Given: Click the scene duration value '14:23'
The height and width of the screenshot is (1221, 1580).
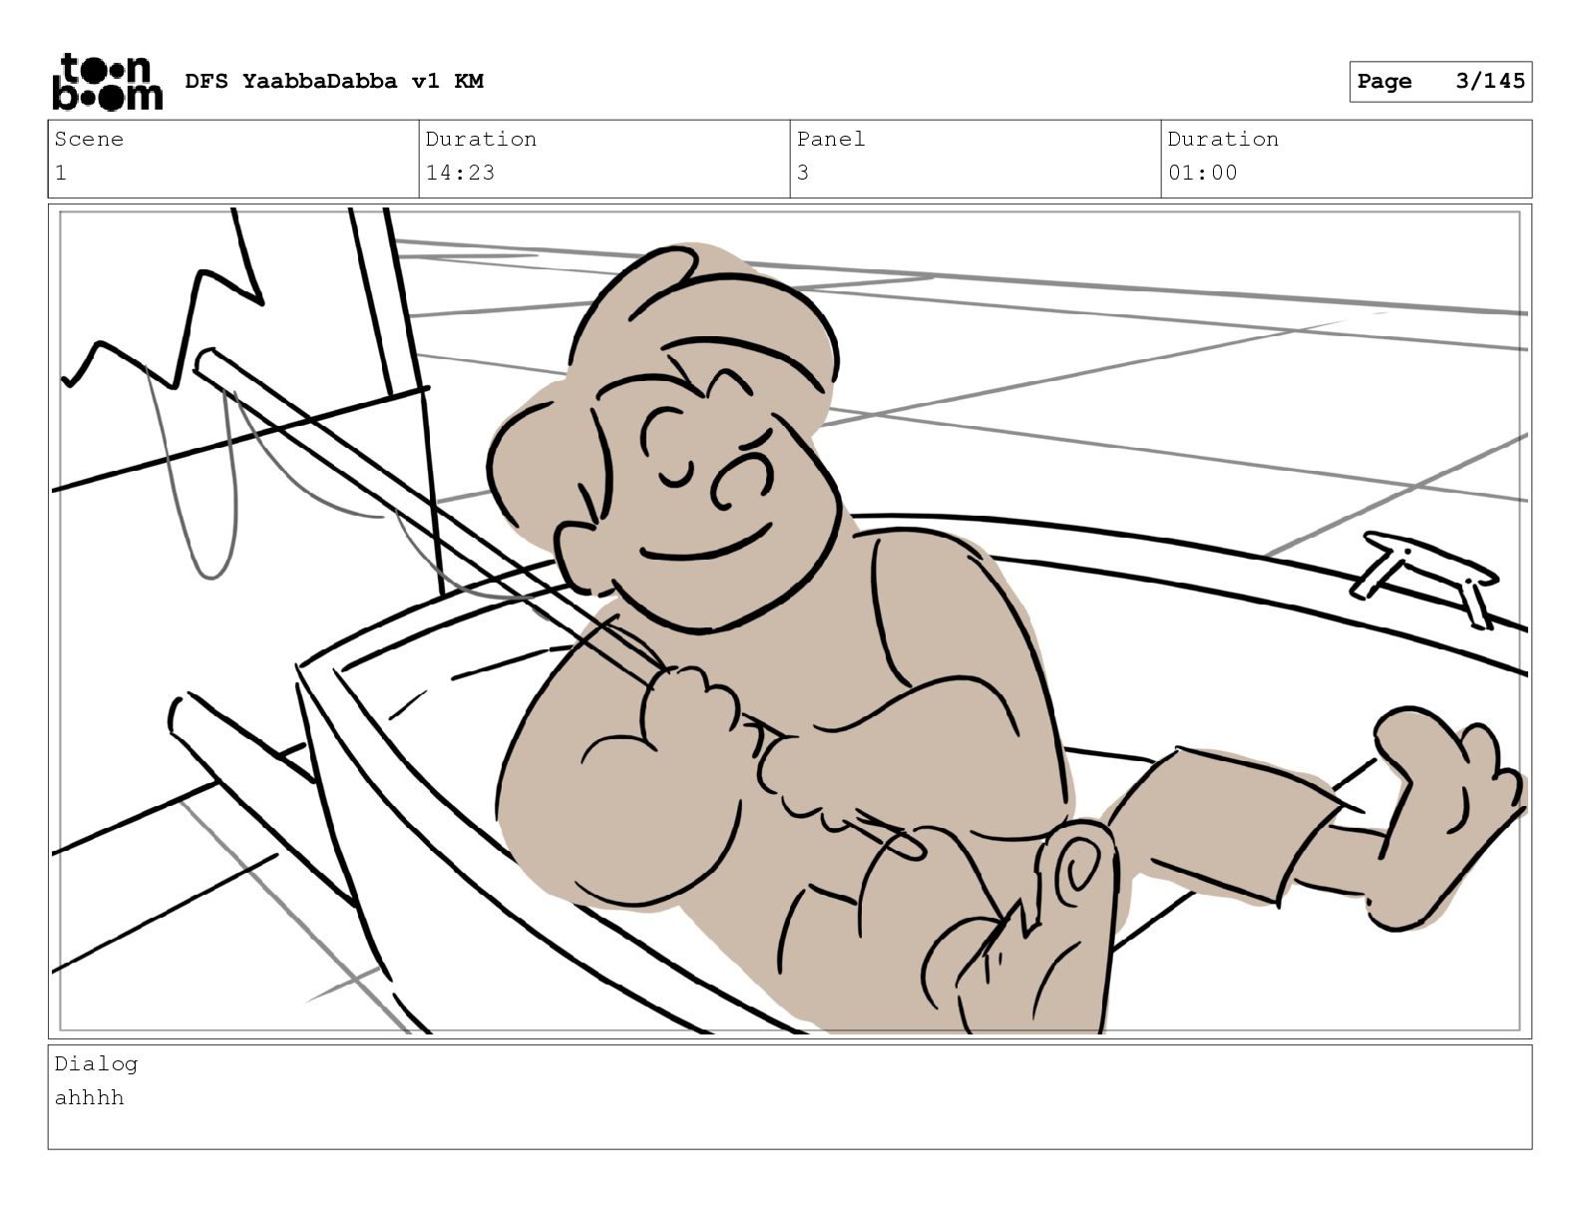Looking at the screenshot, I should click(x=460, y=173).
